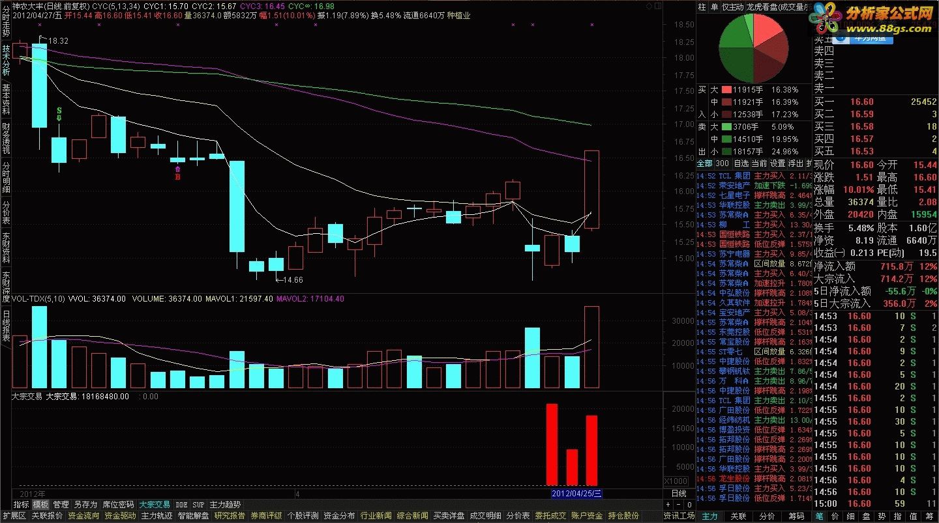Click the 14.66 low price label on chart
Viewport: 939px width, 523px height.
292,280
